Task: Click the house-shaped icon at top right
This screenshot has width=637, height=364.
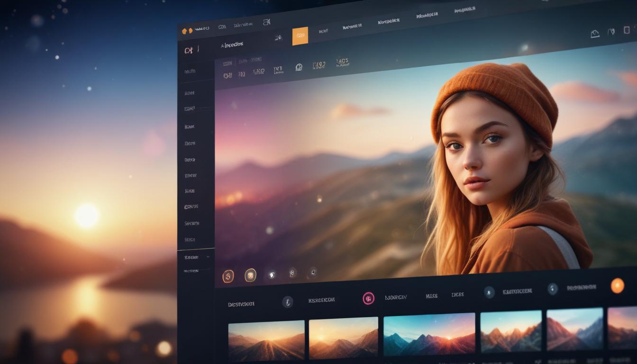Action: click(595, 33)
